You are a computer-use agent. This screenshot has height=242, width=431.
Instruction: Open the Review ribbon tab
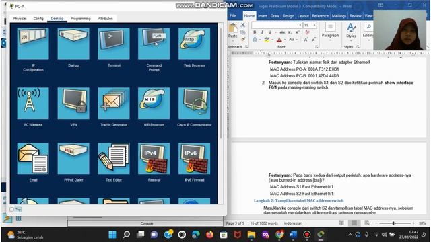pos(356,16)
